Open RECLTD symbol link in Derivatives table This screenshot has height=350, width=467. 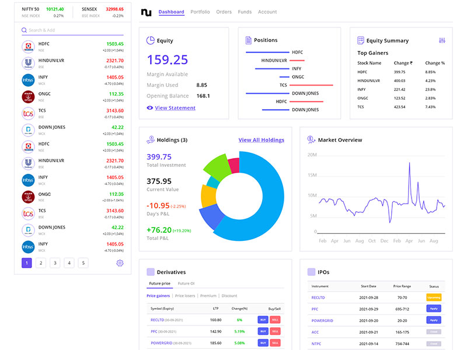coord(157,320)
